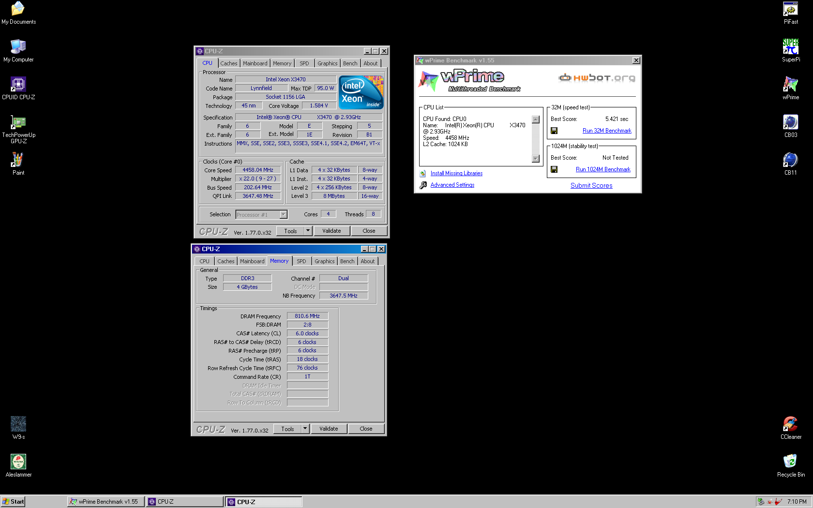This screenshot has width=813, height=508.
Task: Launch SuperPi desktop shortcut
Action: (x=791, y=51)
